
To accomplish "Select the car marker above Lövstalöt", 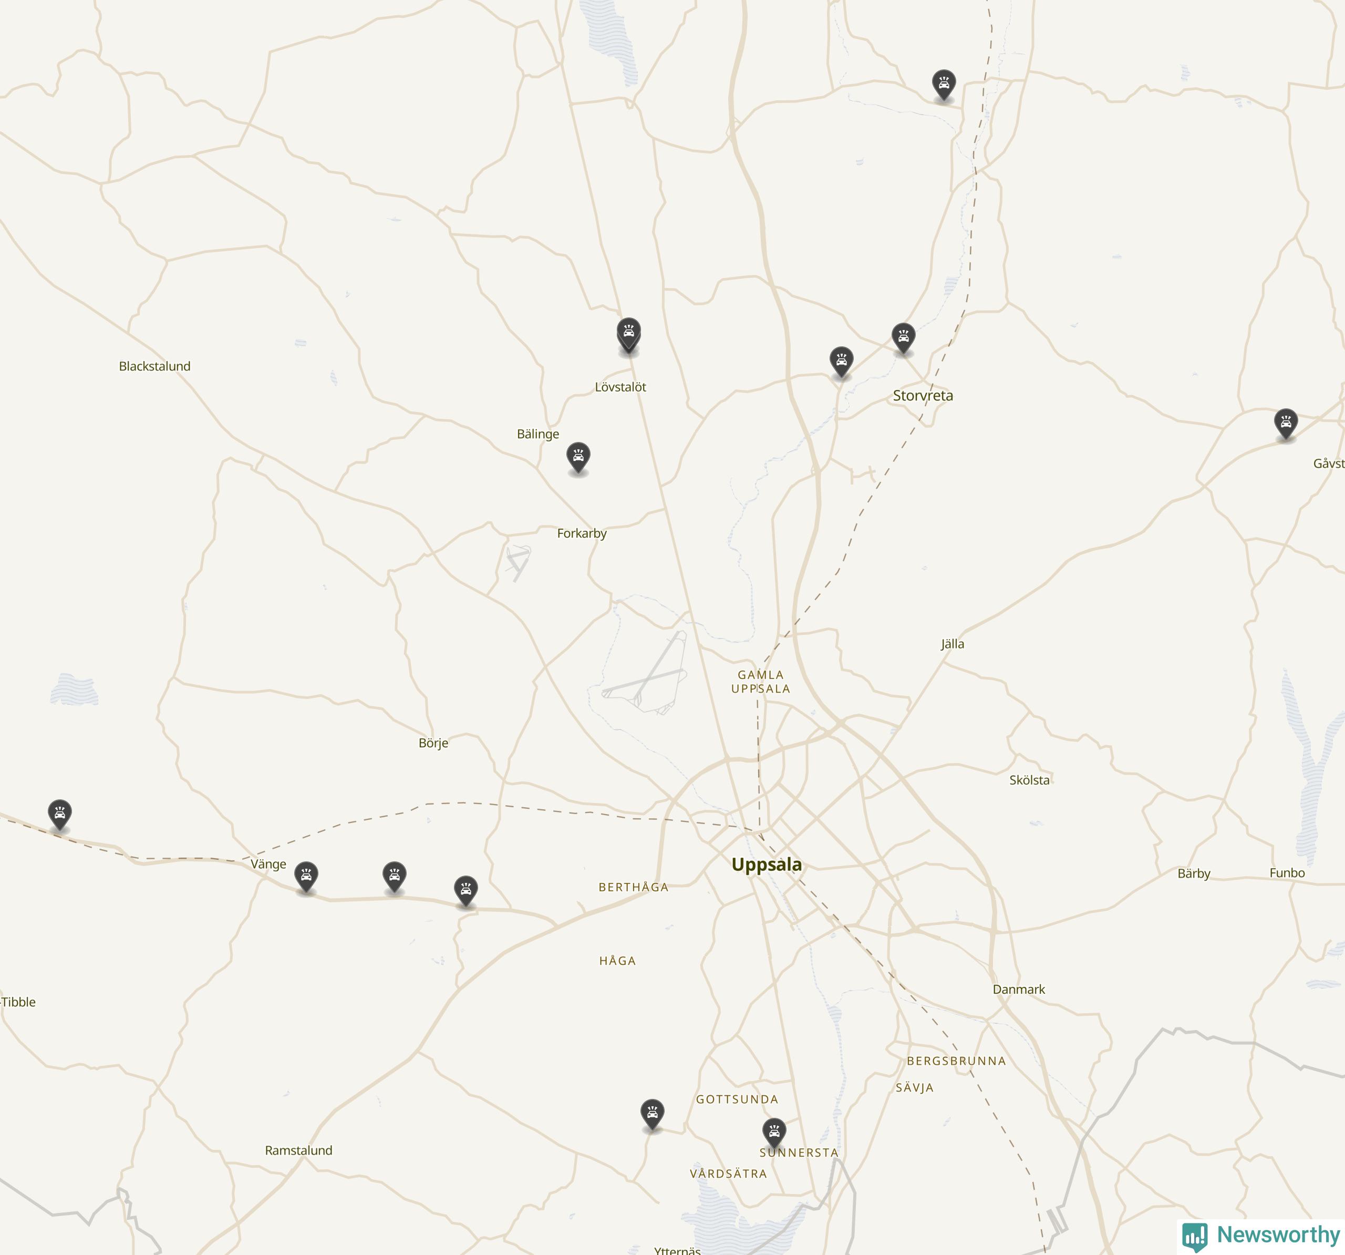I will point(628,334).
